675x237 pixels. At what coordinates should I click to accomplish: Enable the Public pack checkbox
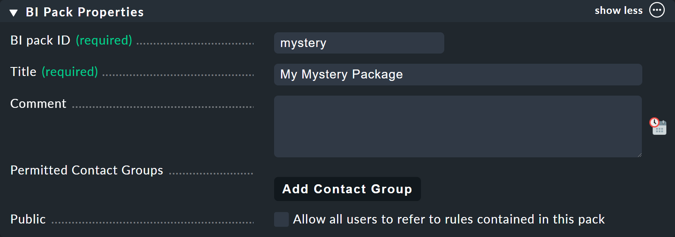(281, 219)
